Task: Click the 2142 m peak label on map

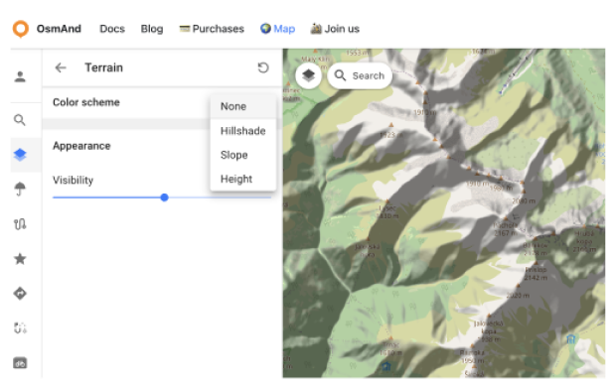Action: click(536, 278)
